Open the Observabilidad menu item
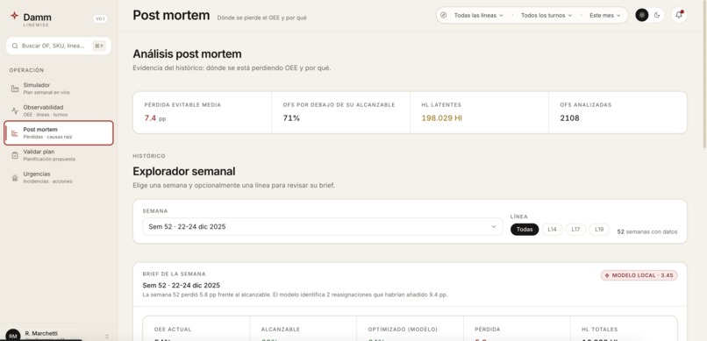Viewport: 707px width, 341px height. [x=59, y=110]
